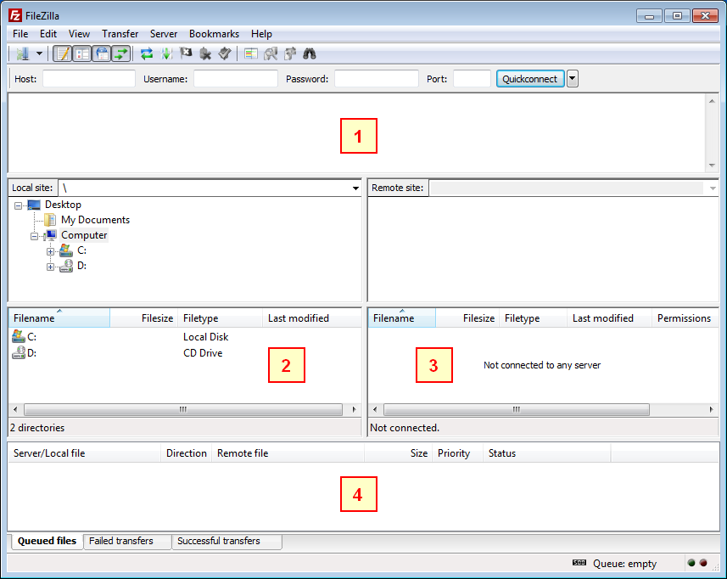Toggle the transfer queue display
The image size is (727, 579).
pos(121,53)
